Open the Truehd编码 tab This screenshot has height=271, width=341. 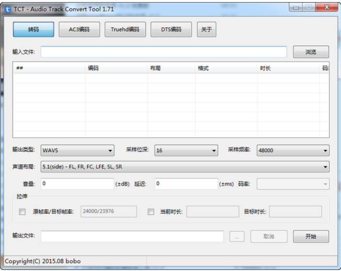coord(125,29)
